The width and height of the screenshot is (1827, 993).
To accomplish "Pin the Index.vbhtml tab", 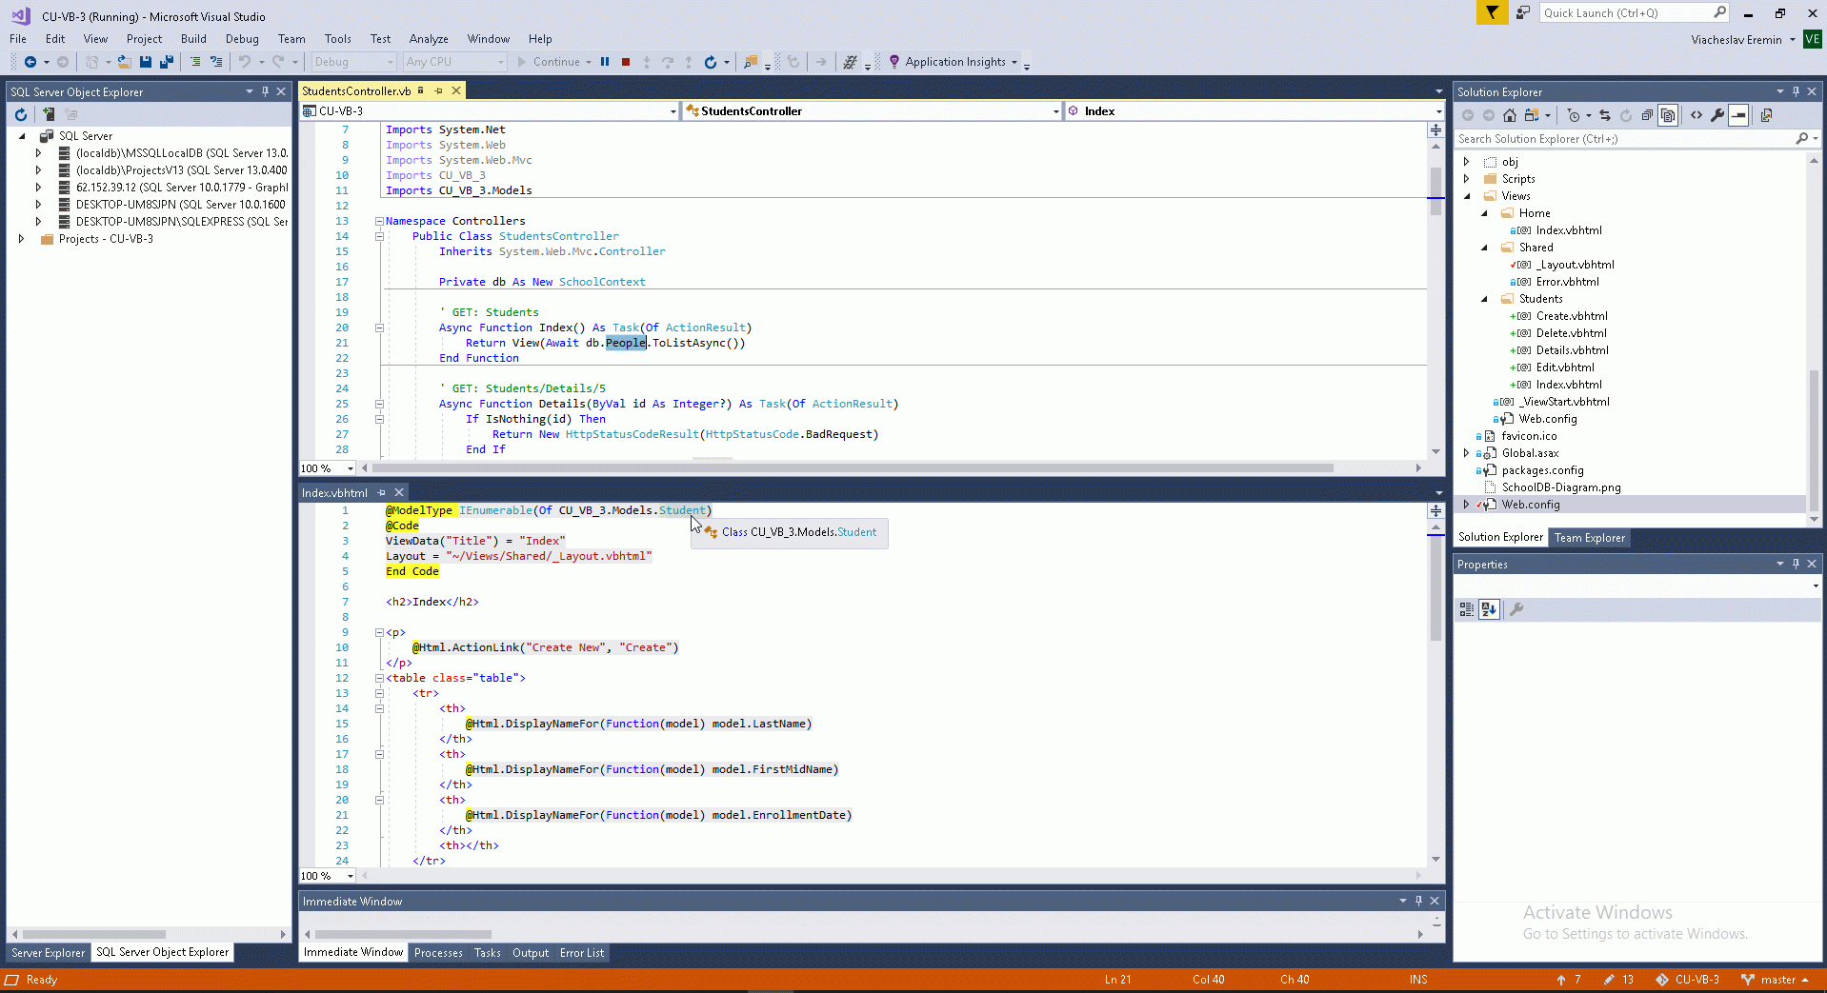I will [x=382, y=493].
